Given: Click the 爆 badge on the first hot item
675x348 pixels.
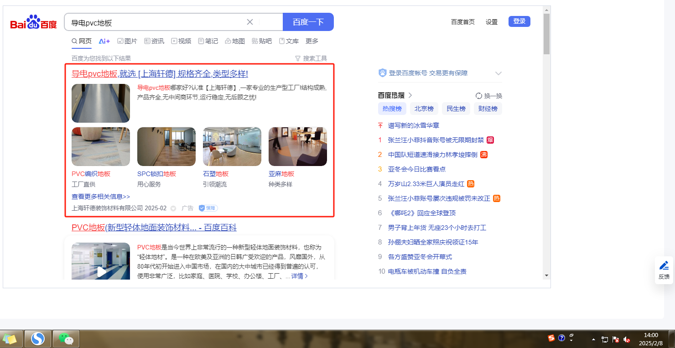Looking at the screenshot, I should [x=490, y=140].
